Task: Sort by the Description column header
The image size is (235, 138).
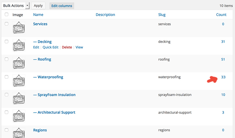Action: point(105,15)
